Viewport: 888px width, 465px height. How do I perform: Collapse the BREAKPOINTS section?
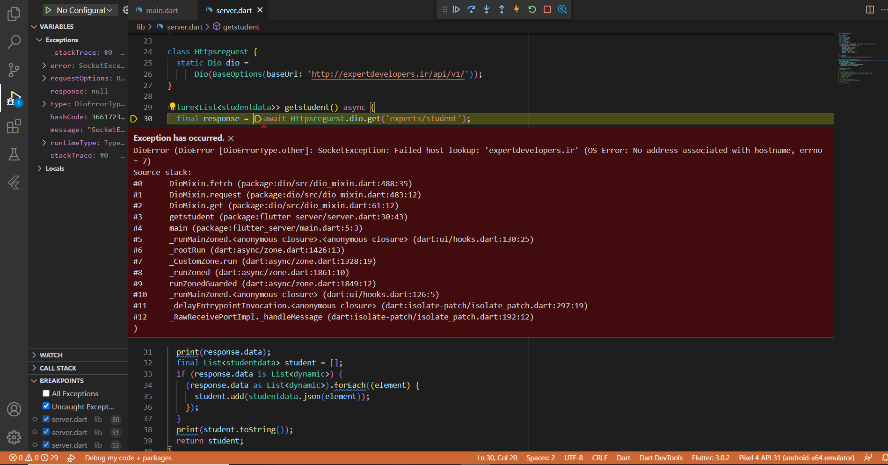78,381
